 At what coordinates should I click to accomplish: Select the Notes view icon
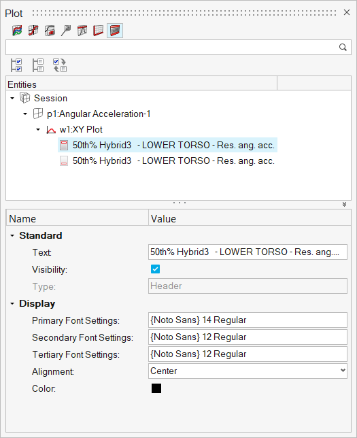pyautogui.click(x=66, y=31)
